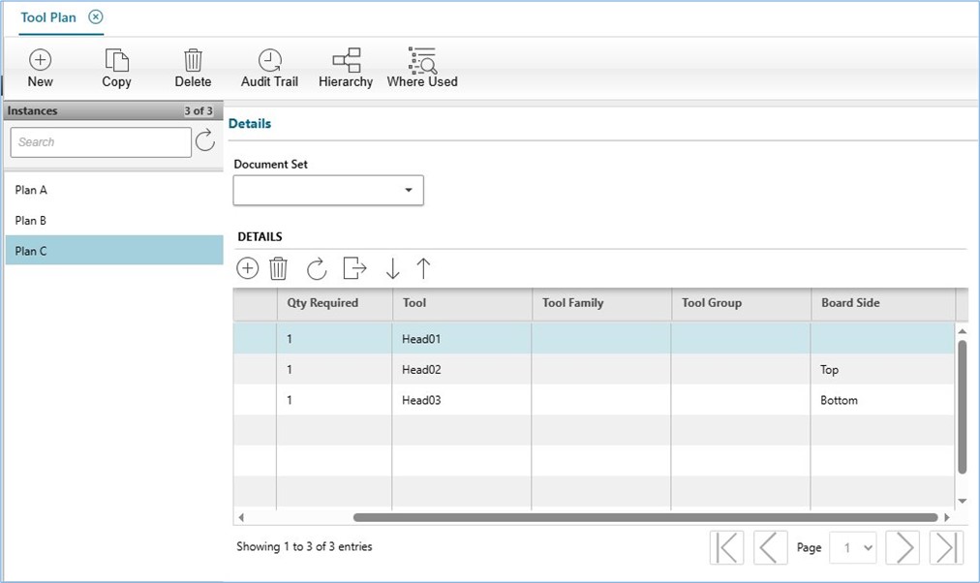The width and height of the screenshot is (980, 583).
Task: Refresh the details grid
Action: point(317,268)
